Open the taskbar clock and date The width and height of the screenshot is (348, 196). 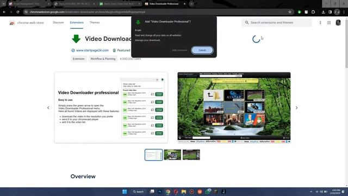(335, 192)
